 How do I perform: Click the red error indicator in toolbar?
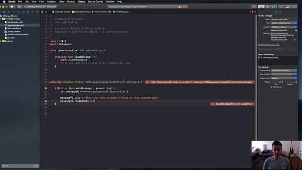[x=184, y=7]
